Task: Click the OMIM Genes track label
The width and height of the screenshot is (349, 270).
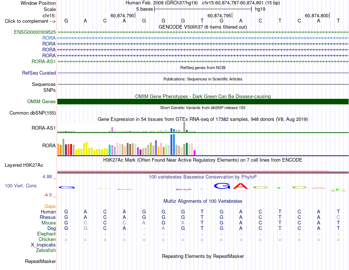Action: click(x=41, y=101)
